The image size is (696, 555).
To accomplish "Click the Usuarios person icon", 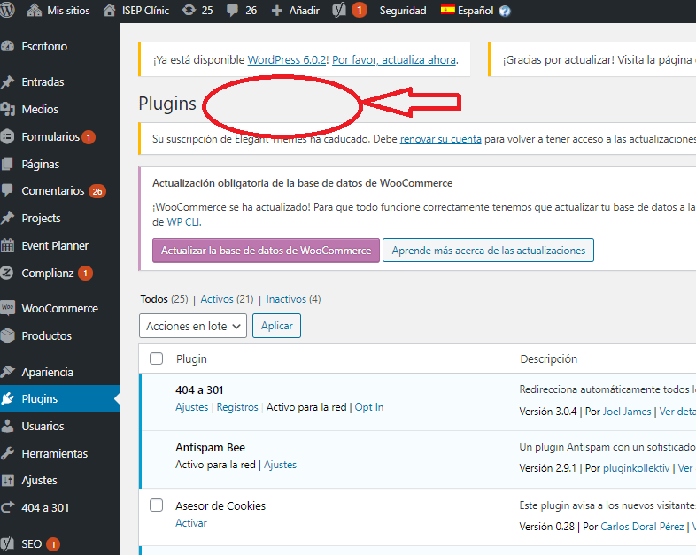I will (x=8, y=426).
